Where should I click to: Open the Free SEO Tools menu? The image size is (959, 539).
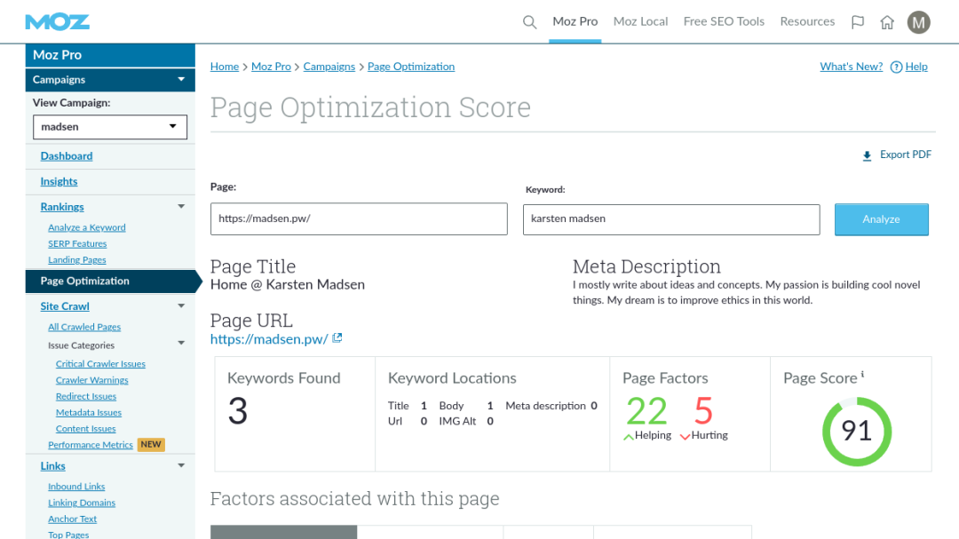[x=724, y=22]
